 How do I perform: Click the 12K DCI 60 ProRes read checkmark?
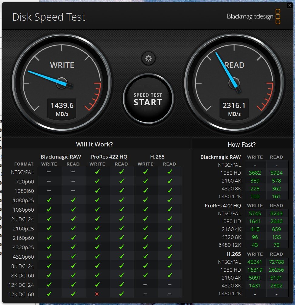[x=122, y=294]
